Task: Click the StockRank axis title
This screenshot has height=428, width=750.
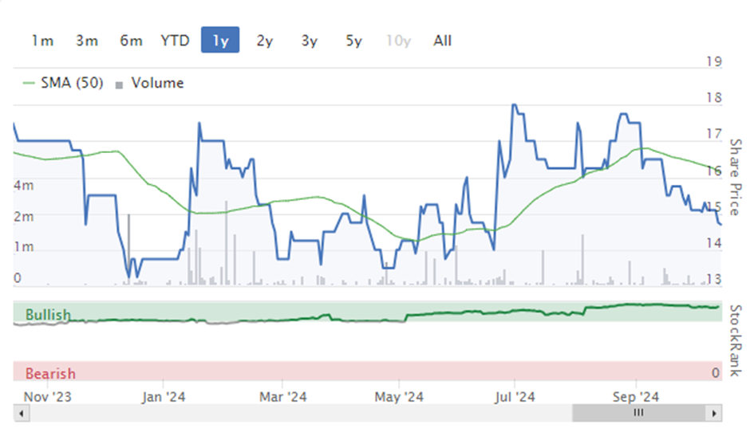Action: [x=736, y=340]
